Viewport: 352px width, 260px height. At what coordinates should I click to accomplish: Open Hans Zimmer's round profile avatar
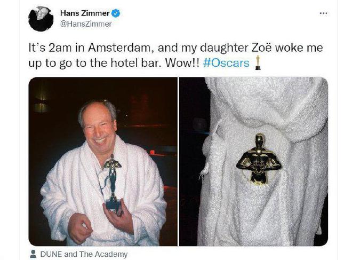41,19
